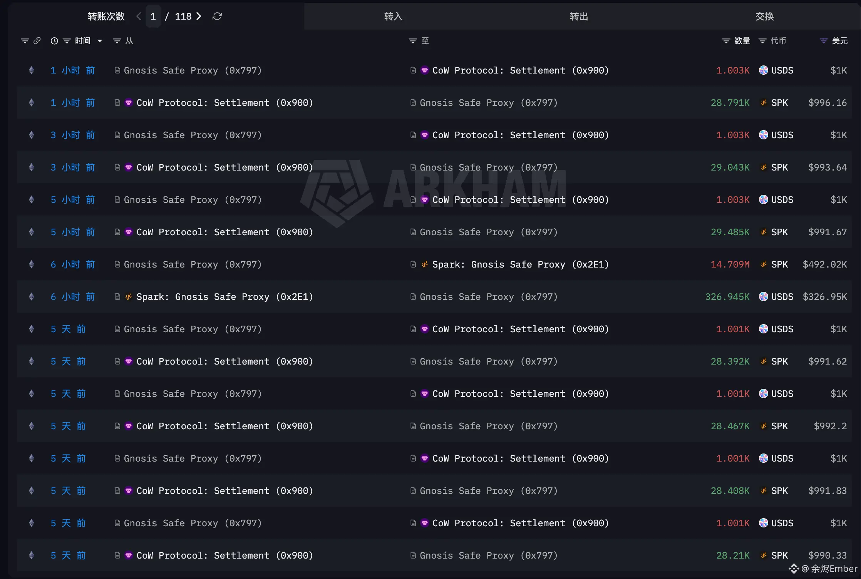861x579 pixels.
Task: Click Ethereum icon in the 28.21K SPK row
Action: point(32,556)
